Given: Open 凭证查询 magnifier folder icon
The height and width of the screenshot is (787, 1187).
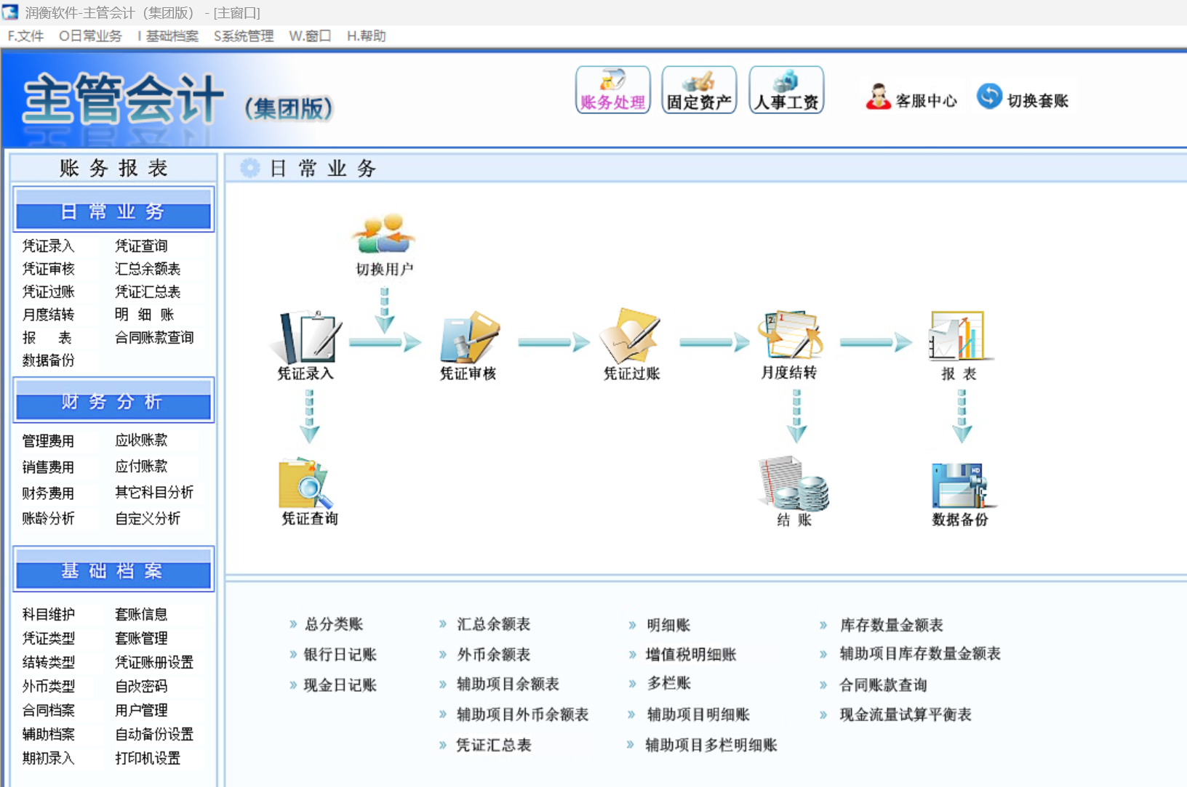Looking at the screenshot, I should click(x=306, y=483).
